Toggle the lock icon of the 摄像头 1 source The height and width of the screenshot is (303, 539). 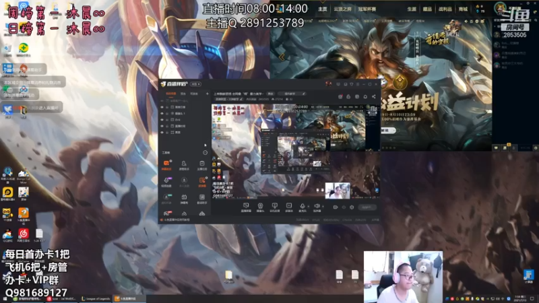[x=167, y=113]
